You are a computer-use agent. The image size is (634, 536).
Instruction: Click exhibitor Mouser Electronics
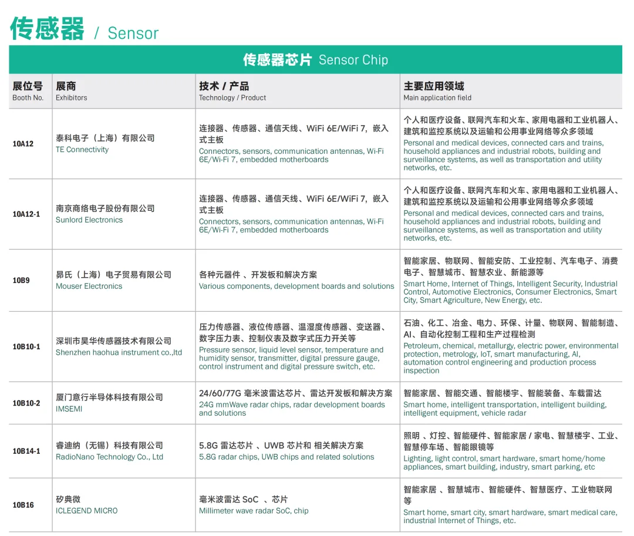pyautogui.click(x=89, y=286)
